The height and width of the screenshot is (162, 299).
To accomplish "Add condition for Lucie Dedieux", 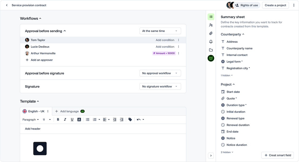I will pyautogui.click(x=165, y=47).
